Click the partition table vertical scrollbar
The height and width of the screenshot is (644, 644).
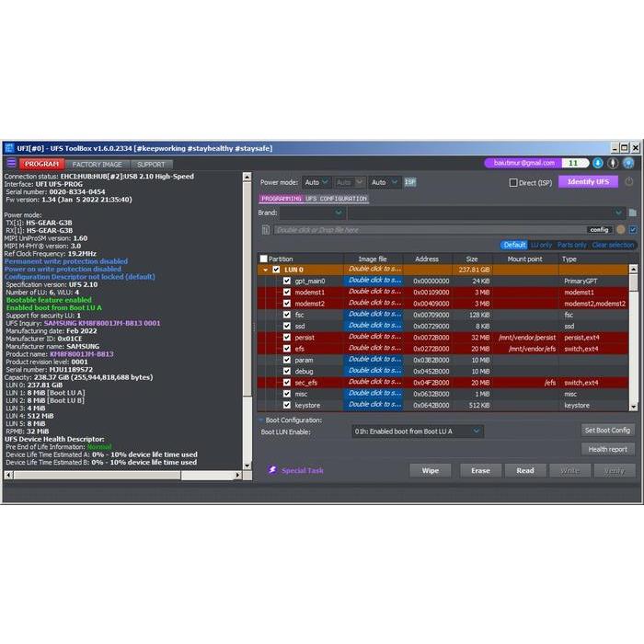(x=633, y=338)
